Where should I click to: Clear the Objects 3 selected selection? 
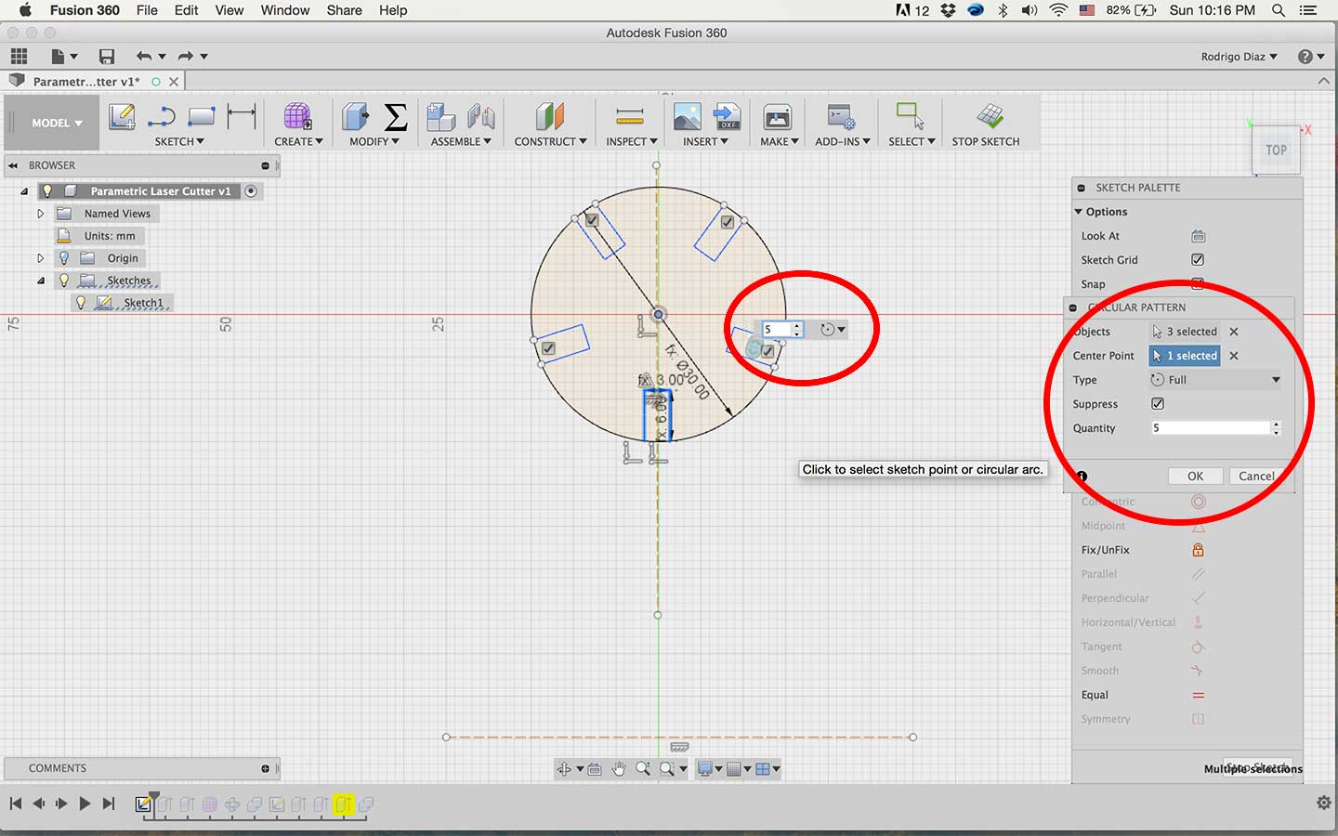pos(1234,332)
